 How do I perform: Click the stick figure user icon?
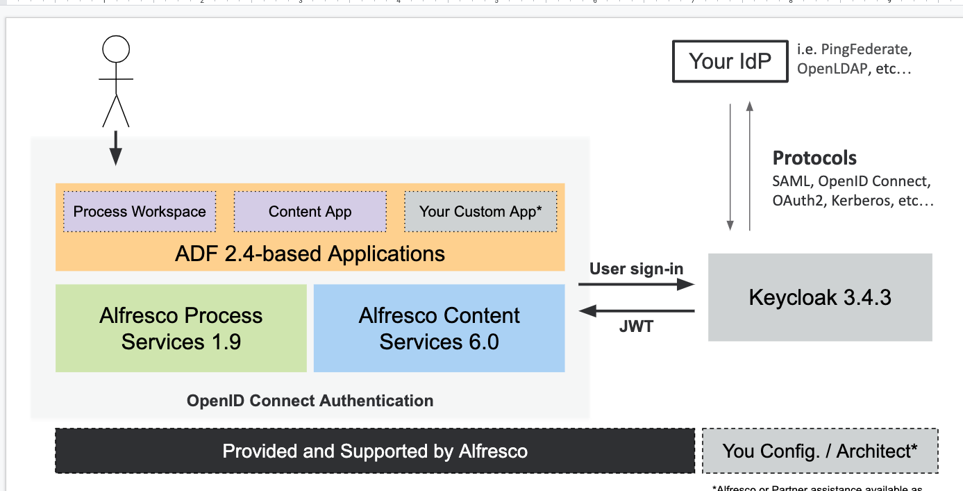coord(115,82)
